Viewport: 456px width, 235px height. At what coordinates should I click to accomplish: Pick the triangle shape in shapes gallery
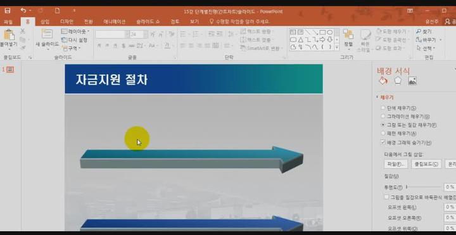[x=301, y=39]
